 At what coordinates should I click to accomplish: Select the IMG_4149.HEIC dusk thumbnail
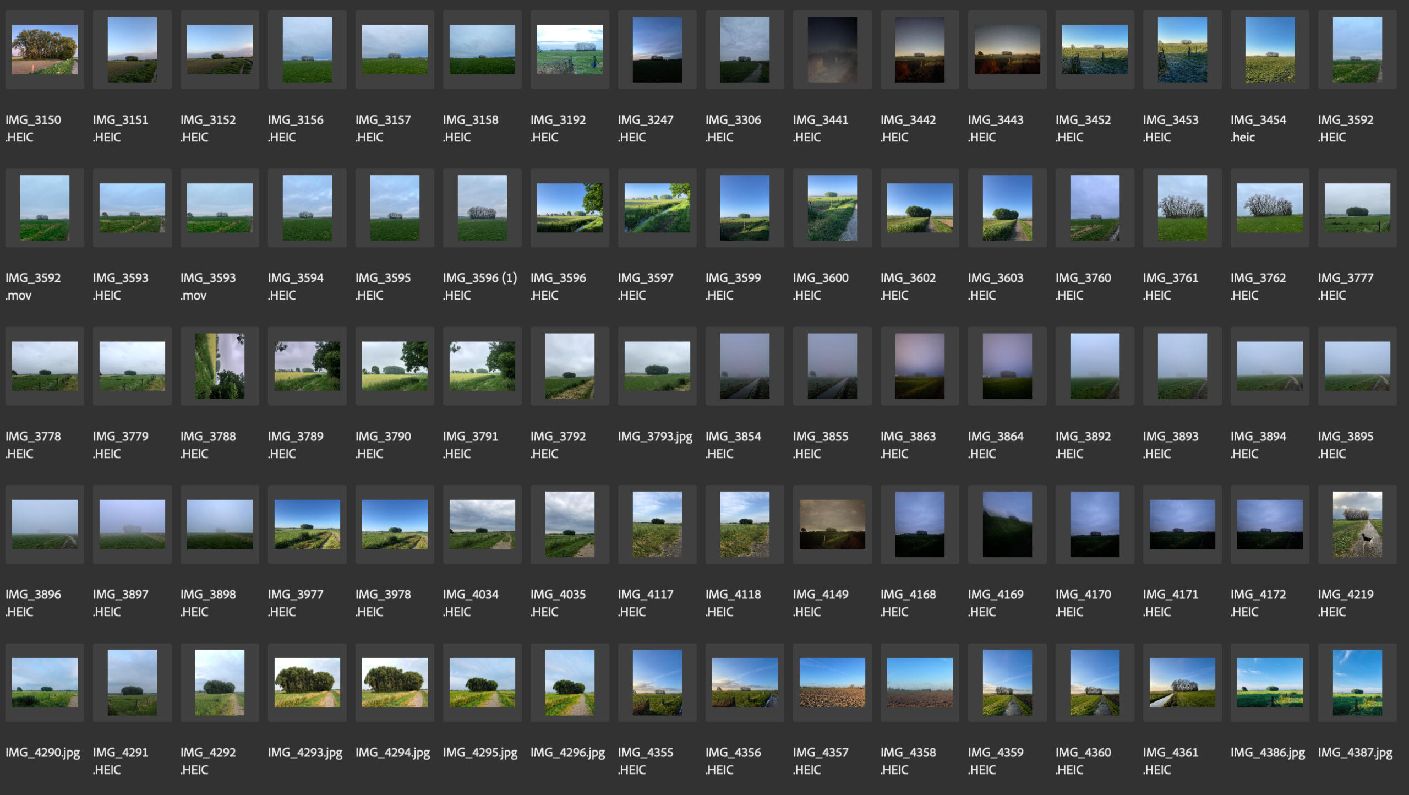[832, 524]
